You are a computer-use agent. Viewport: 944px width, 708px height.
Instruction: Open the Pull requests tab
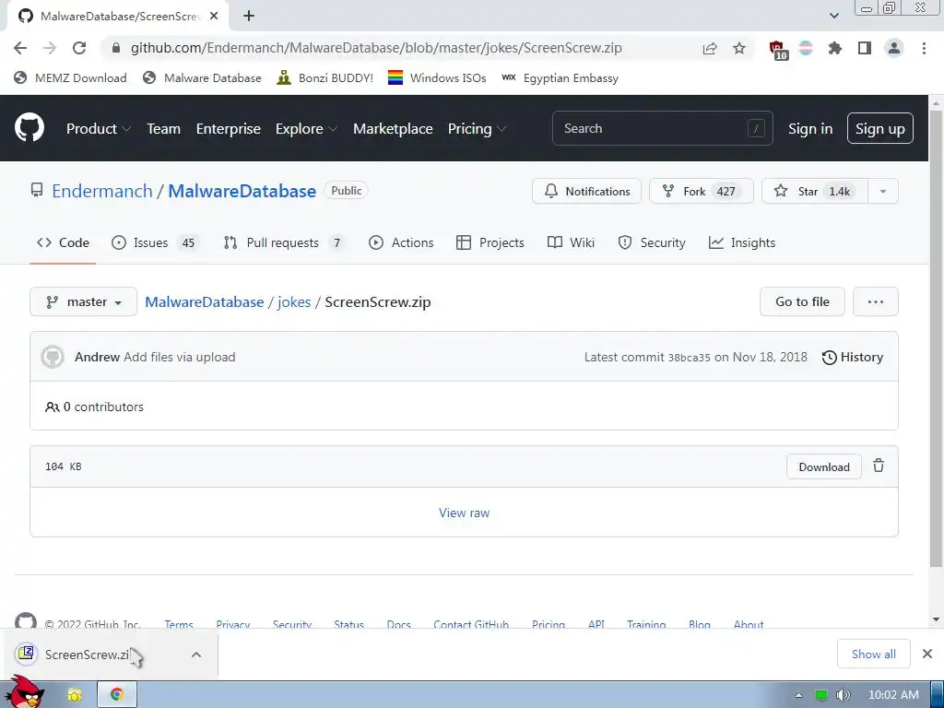284,242
